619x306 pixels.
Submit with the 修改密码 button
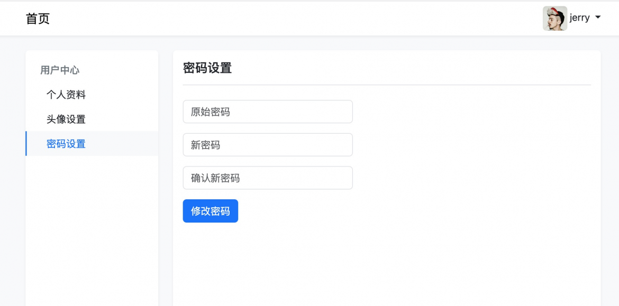pos(211,211)
